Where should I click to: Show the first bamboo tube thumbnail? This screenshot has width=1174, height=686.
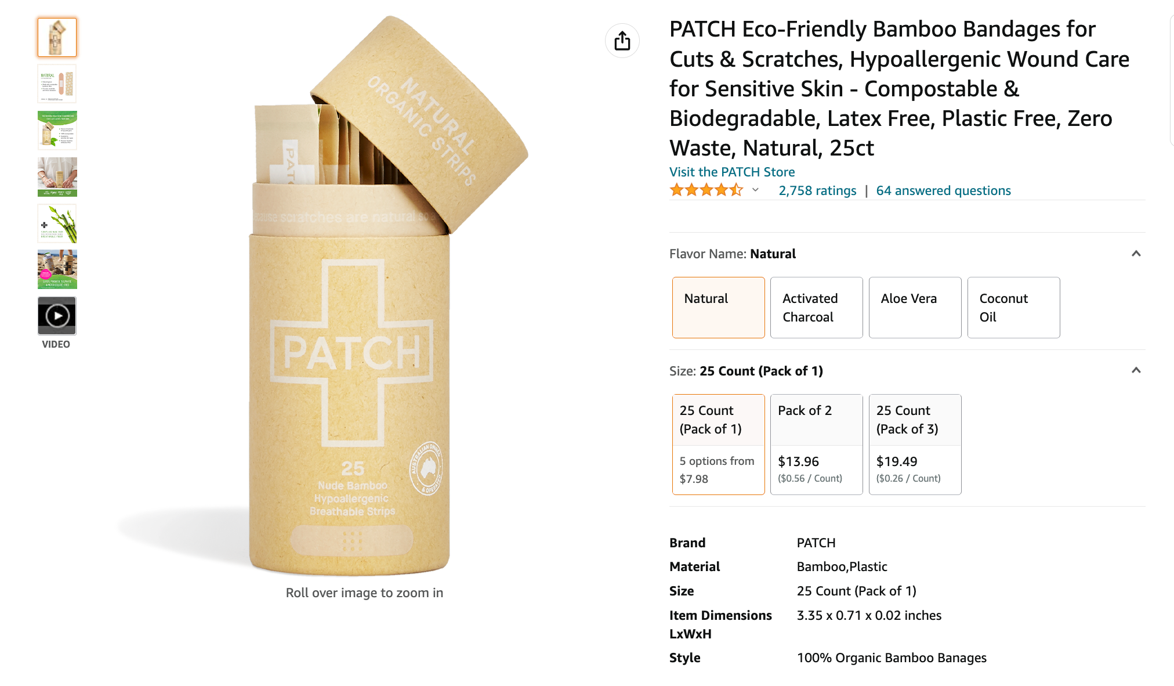click(57, 38)
